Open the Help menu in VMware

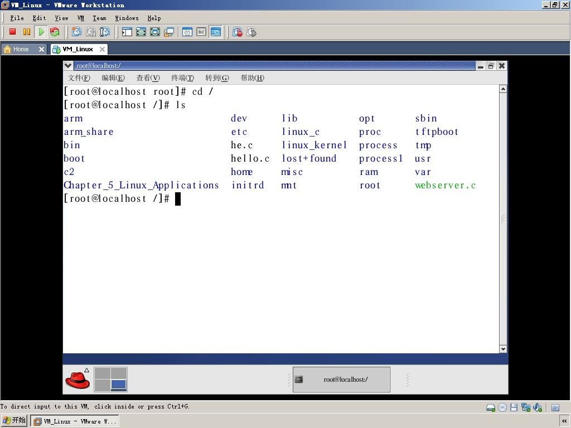[x=154, y=18]
